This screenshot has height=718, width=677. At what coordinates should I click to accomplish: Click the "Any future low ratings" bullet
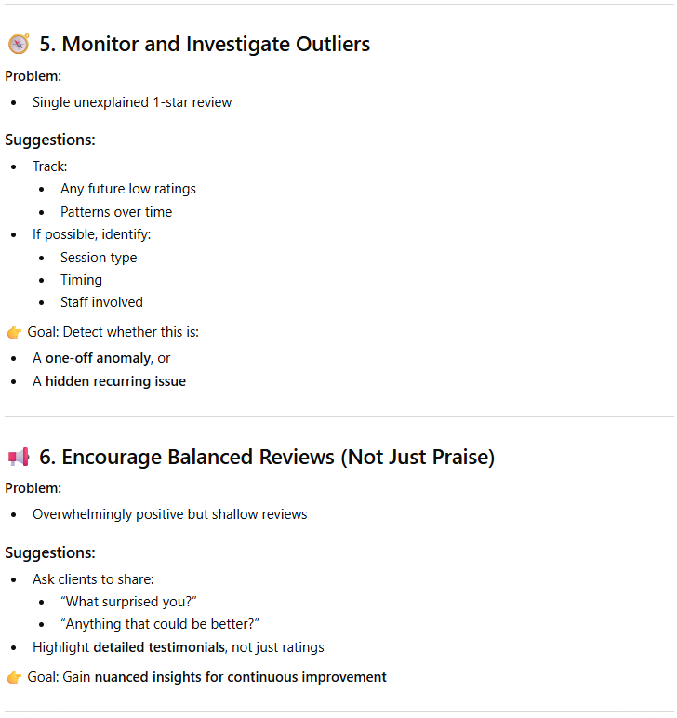coord(128,189)
